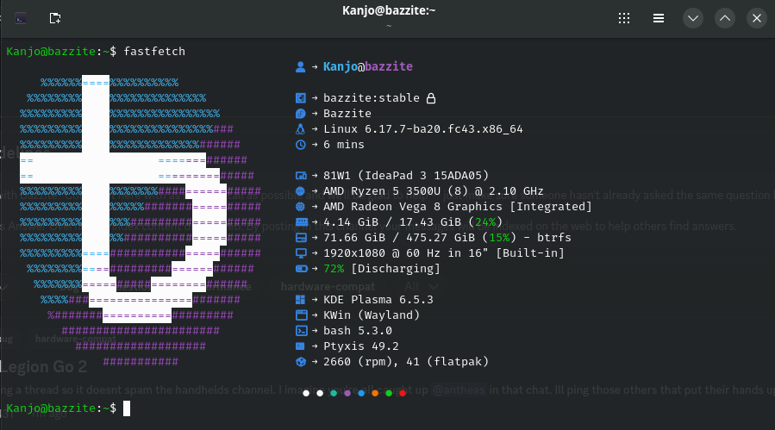This screenshot has height=430, width=775.
Task: Click the fastfetch command text
Action: pos(154,52)
